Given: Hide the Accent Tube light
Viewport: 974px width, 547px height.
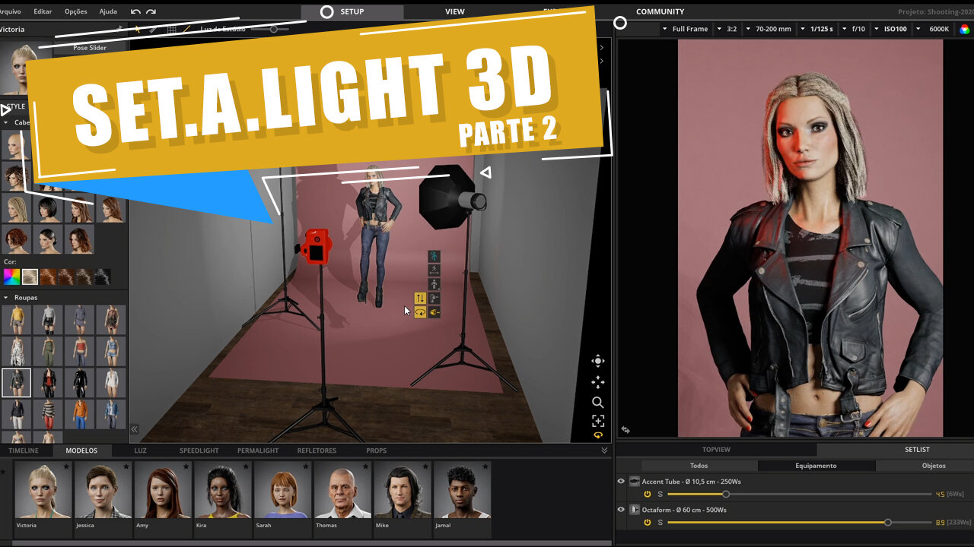Looking at the screenshot, I should [x=621, y=482].
